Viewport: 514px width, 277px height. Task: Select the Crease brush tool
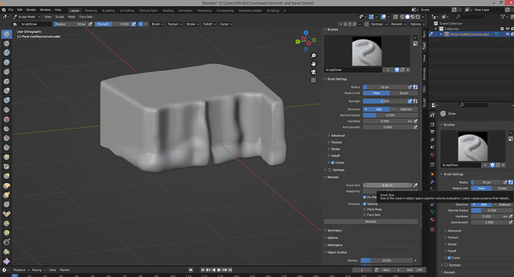7,109
